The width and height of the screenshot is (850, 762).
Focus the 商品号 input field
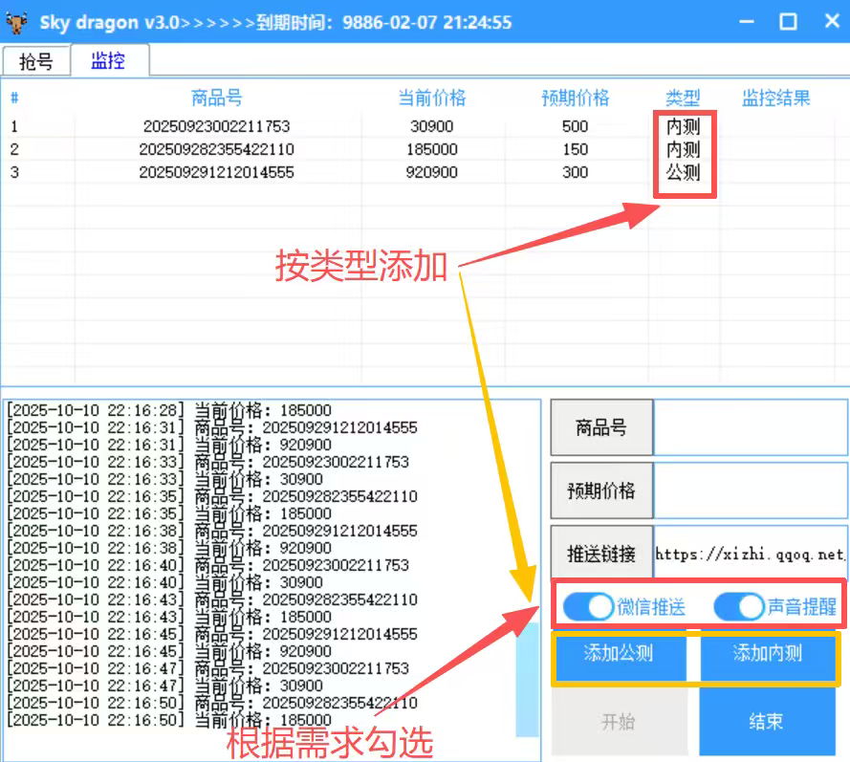tap(750, 427)
